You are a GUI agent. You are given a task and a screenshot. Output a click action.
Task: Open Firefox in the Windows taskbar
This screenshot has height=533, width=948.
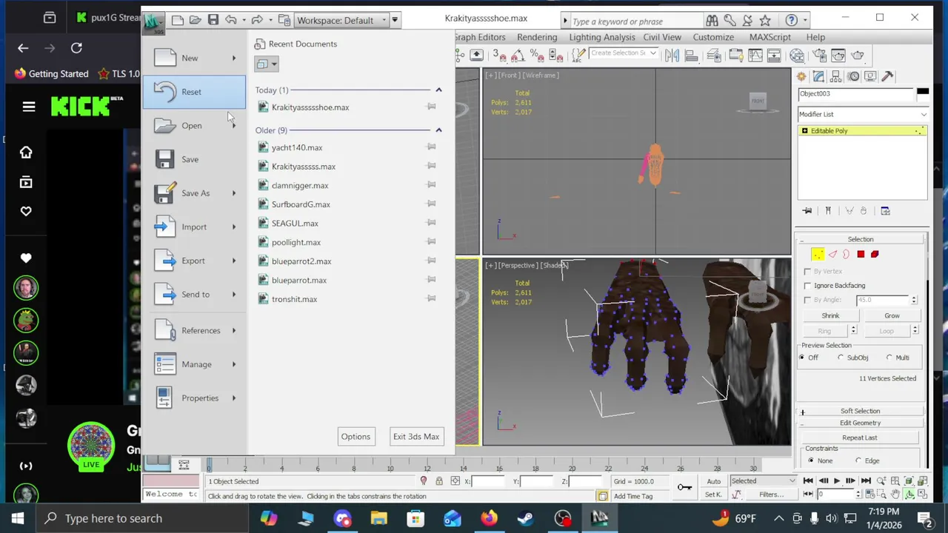(x=489, y=518)
